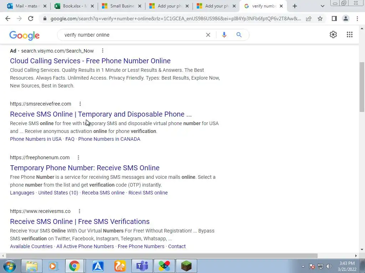The height and width of the screenshot is (273, 365).
Task: Open the colorful clover app on the taskbar
Action: 164,266
